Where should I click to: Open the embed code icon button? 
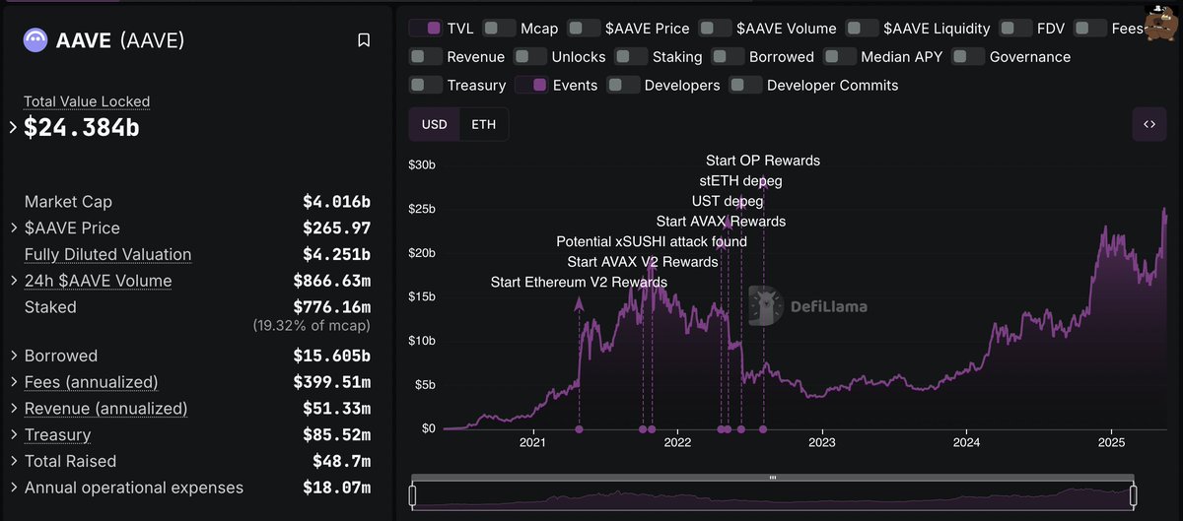pos(1148,124)
